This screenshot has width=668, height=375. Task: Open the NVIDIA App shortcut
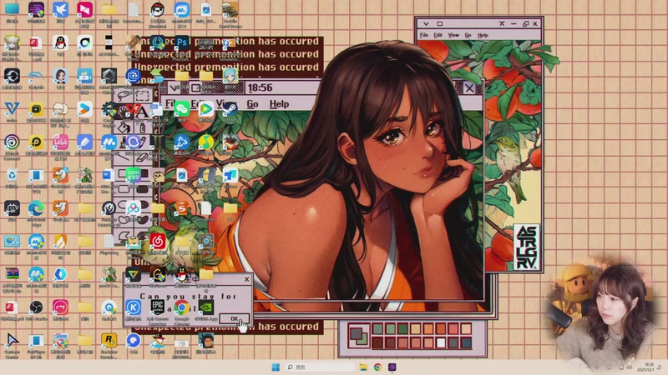(206, 307)
